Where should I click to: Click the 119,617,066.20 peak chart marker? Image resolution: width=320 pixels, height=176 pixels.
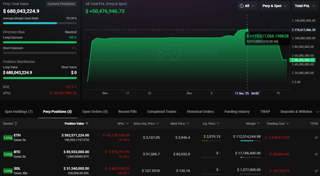coord(247,30)
